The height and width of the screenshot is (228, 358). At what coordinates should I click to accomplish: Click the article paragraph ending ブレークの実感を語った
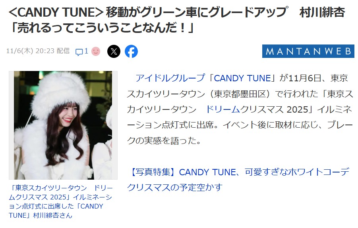click(240, 109)
